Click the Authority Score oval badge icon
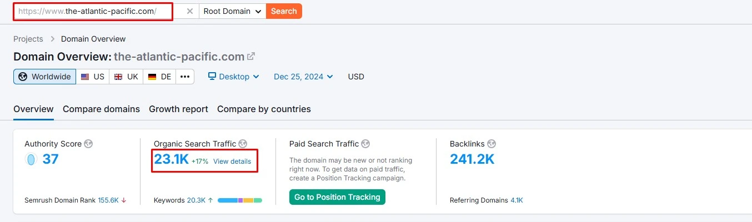This screenshot has height=222, width=752. coord(31,159)
